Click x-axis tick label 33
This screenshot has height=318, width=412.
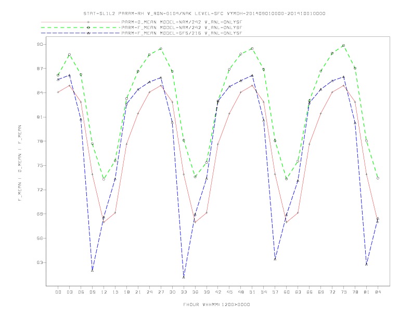pos(184,292)
